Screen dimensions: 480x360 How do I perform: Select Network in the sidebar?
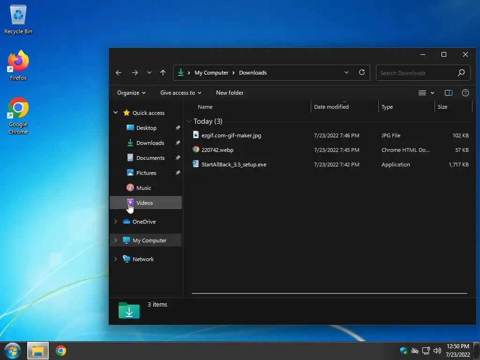pos(143,259)
